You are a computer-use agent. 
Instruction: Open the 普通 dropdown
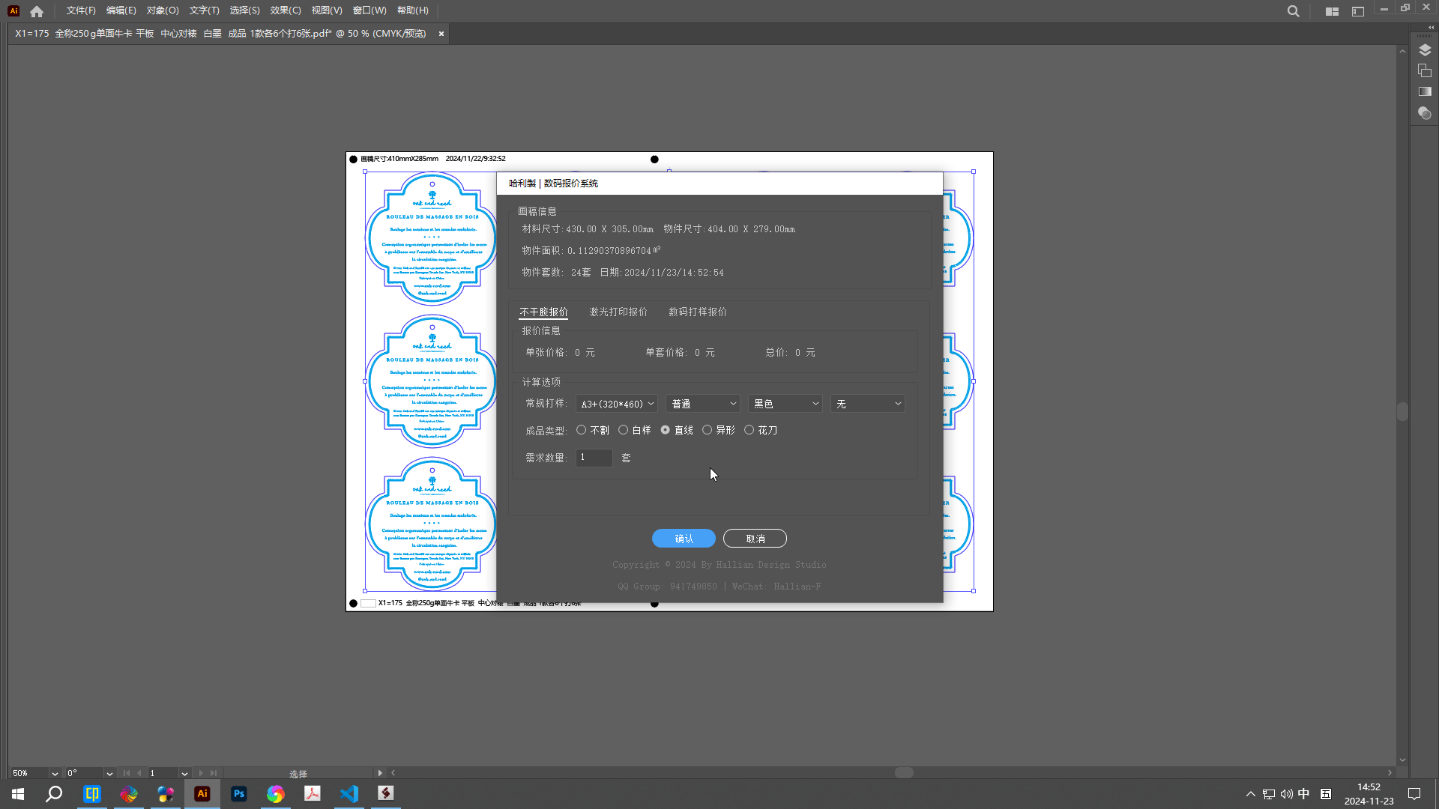(702, 404)
